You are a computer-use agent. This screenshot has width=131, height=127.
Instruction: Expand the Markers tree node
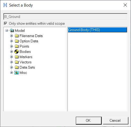[11, 57]
